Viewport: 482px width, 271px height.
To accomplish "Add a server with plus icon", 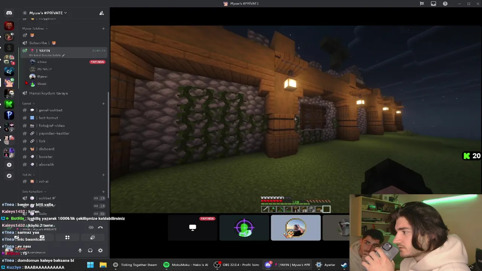I will (x=9, y=164).
